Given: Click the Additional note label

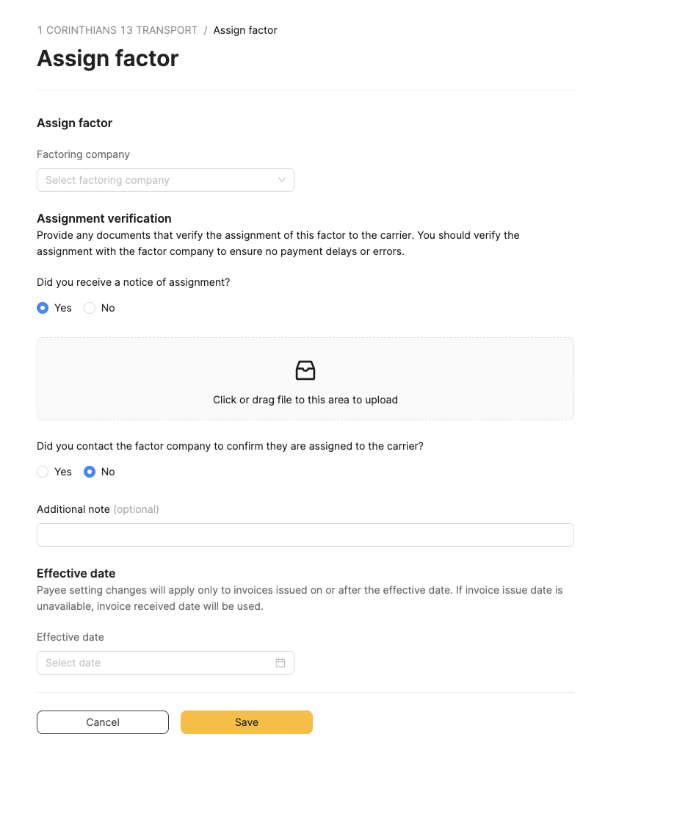Looking at the screenshot, I should point(73,509).
